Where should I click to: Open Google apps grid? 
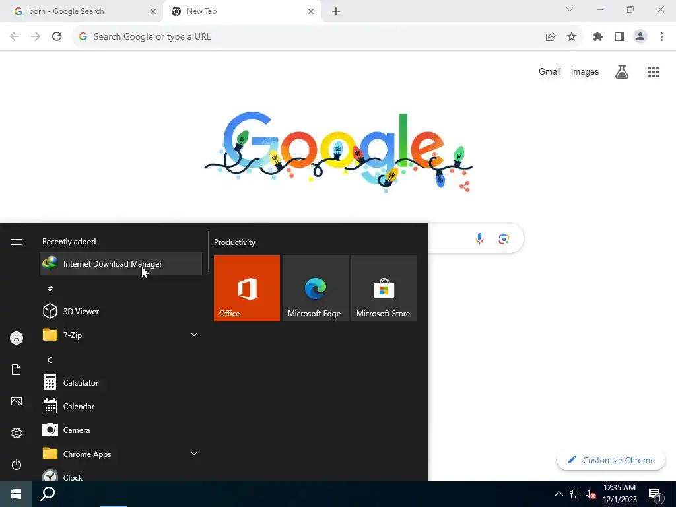pos(654,72)
